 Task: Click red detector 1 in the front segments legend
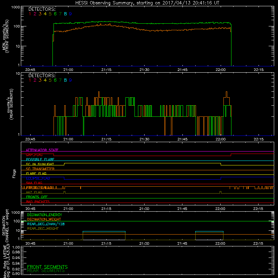click(30, 14)
